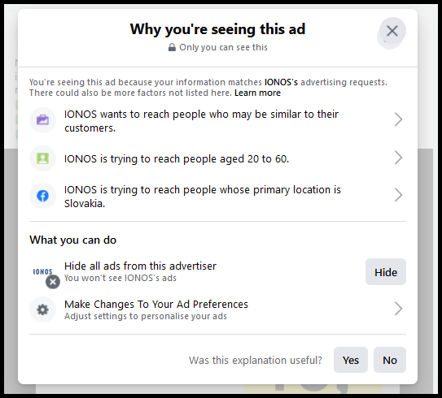Answer Yes to 'Was this explanation useful?'
The width and height of the screenshot is (442, 398).
click(351, 360)
